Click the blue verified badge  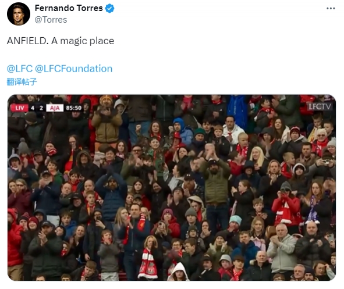click(109, 8)
